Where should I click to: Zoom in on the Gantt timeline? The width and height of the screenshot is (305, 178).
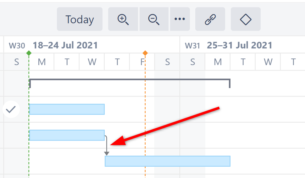[123, 19]
